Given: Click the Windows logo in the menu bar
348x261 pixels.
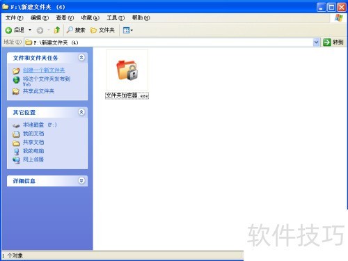Looking at the screenshot, I should coord(339,18).
